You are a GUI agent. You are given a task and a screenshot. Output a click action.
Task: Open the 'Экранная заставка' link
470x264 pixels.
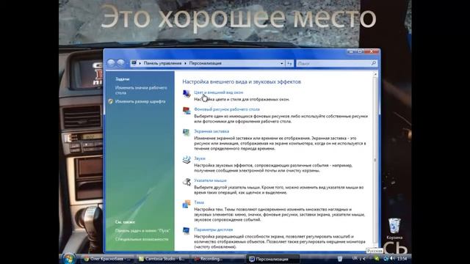(211, 131)
